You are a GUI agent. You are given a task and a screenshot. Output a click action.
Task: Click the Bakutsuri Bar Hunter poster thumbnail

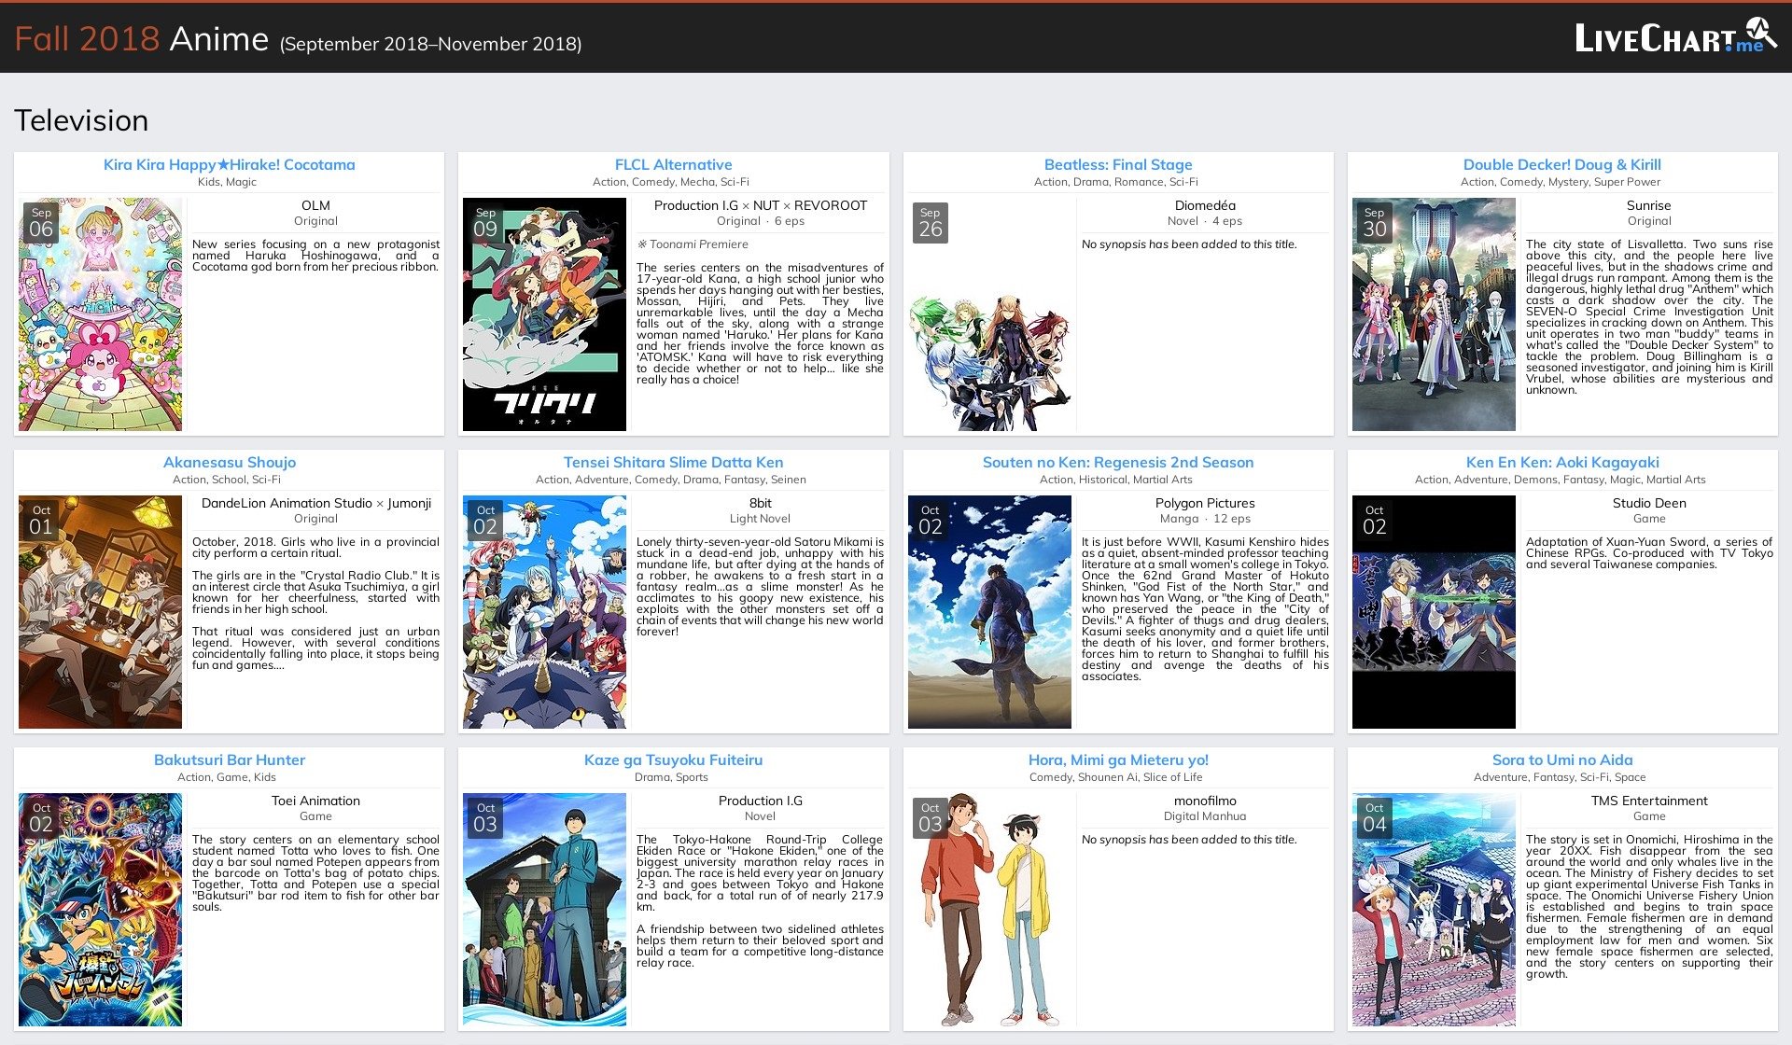point(101,910)
